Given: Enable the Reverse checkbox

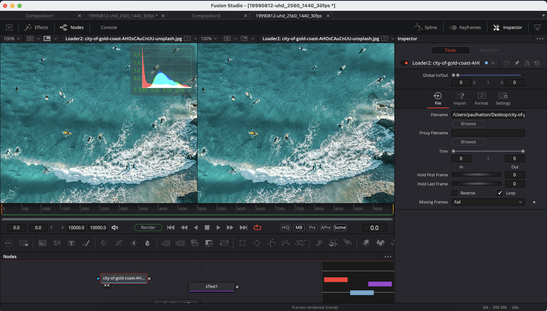Looking at the screenshot, I should coord(454,192).
